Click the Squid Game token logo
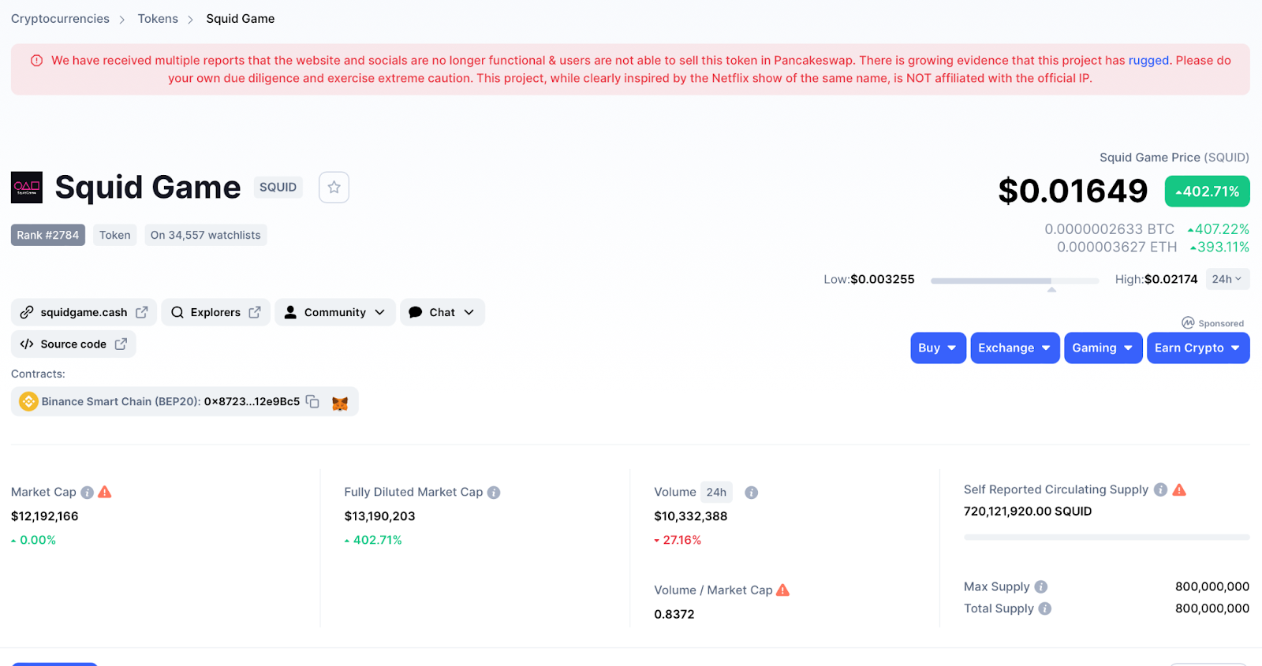 [x=27, y=188]
